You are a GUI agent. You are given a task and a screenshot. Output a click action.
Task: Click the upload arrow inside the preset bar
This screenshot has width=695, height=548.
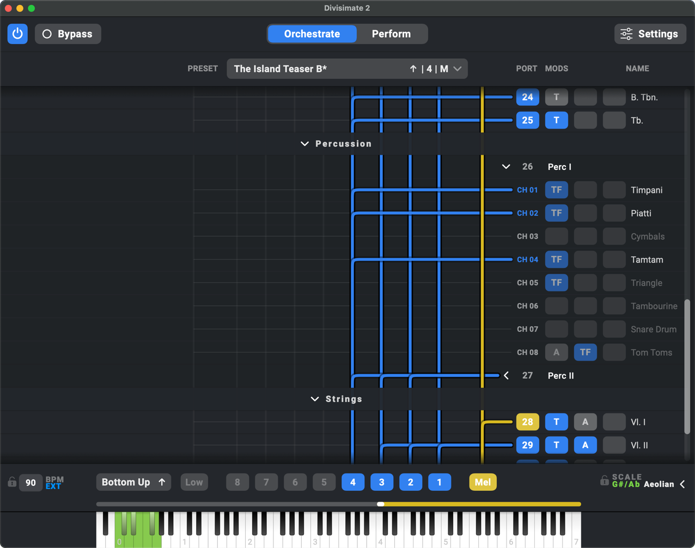(413, 69)
